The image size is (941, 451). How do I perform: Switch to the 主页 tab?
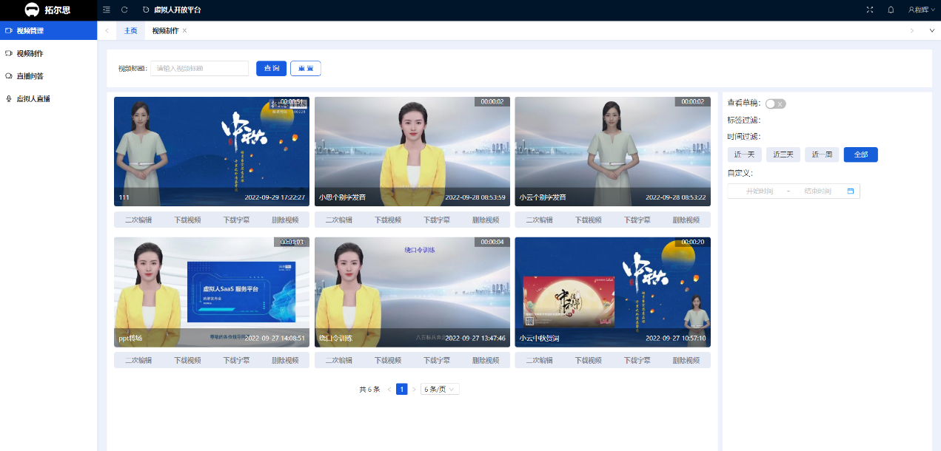[130, 30]
